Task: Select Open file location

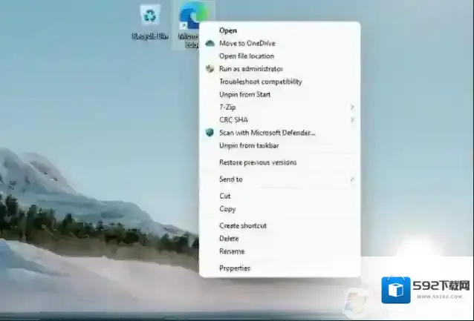Action: (246, 56)
